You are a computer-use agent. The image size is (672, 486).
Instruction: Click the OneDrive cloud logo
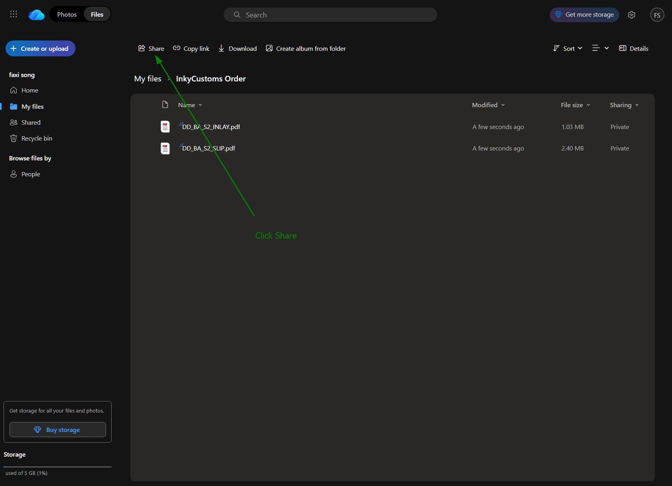pos(37,15)
